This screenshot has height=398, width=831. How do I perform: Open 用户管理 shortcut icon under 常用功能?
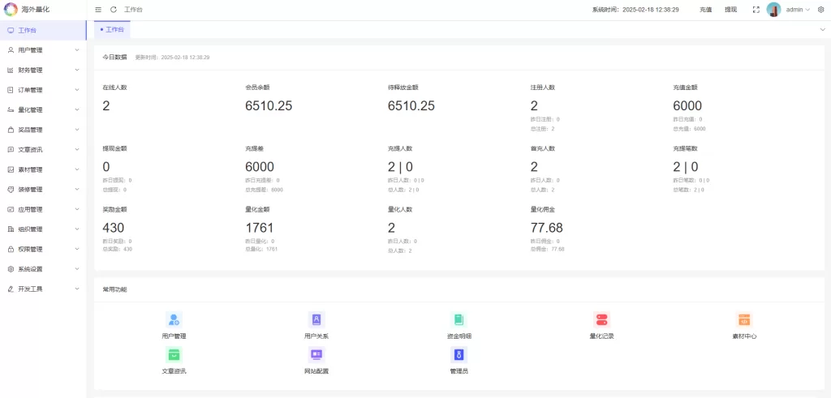tap(174, 319)
